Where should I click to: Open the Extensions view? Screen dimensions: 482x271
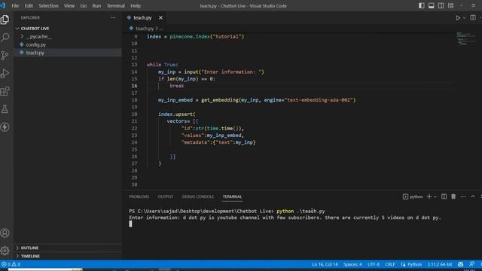tap(5, 91)
